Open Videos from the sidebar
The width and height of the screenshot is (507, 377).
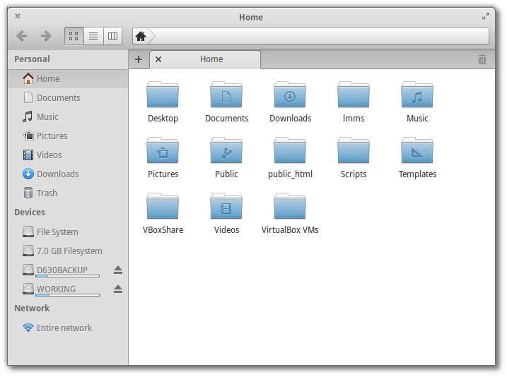68,155
